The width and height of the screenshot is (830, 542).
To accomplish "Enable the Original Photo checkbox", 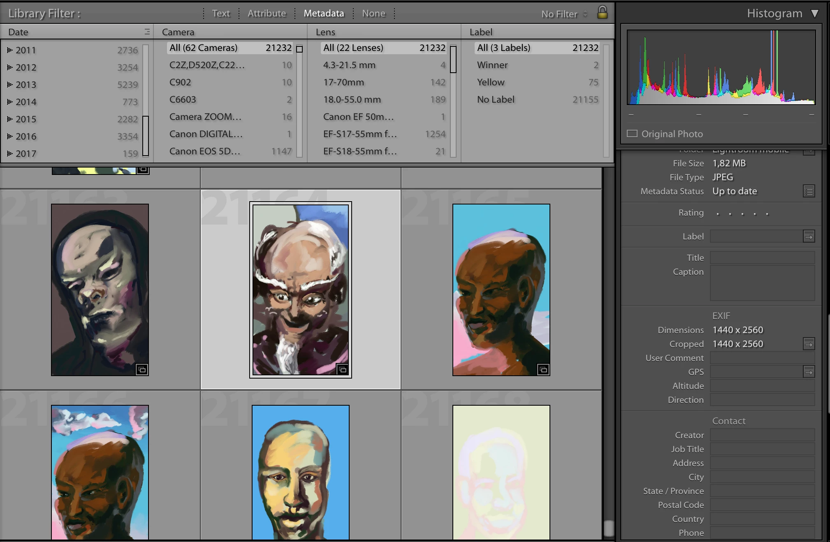I will (632, 134).
